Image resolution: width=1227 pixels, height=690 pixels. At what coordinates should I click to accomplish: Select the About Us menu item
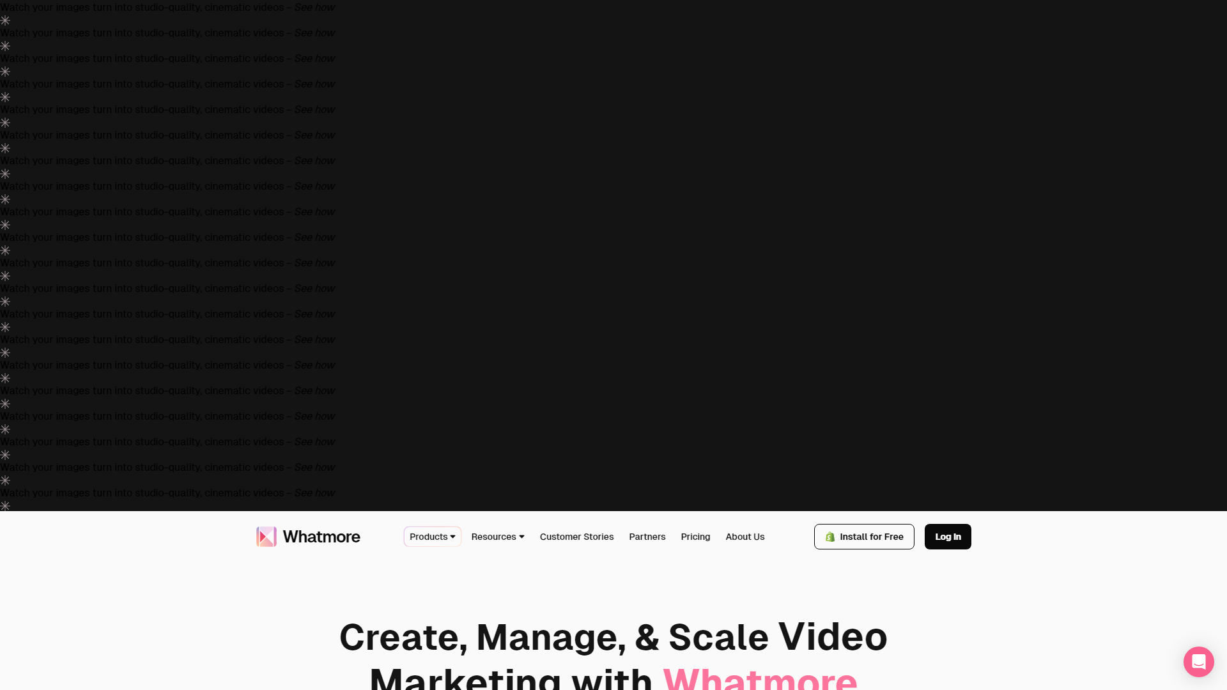click(745, 537)
